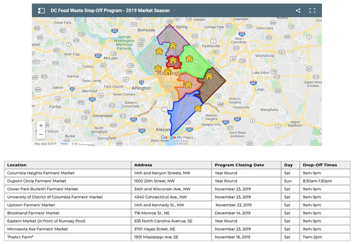Select house marker in brown eastern ward
Image resolution: width=361 pixels, height=244 pixels.
click(x=209, y=76)
